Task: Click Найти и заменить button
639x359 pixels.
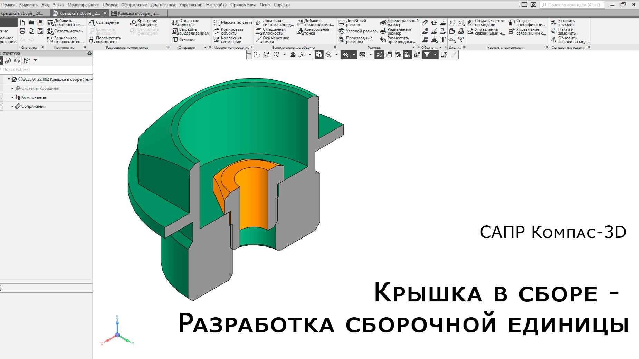Action: (564, 31)
